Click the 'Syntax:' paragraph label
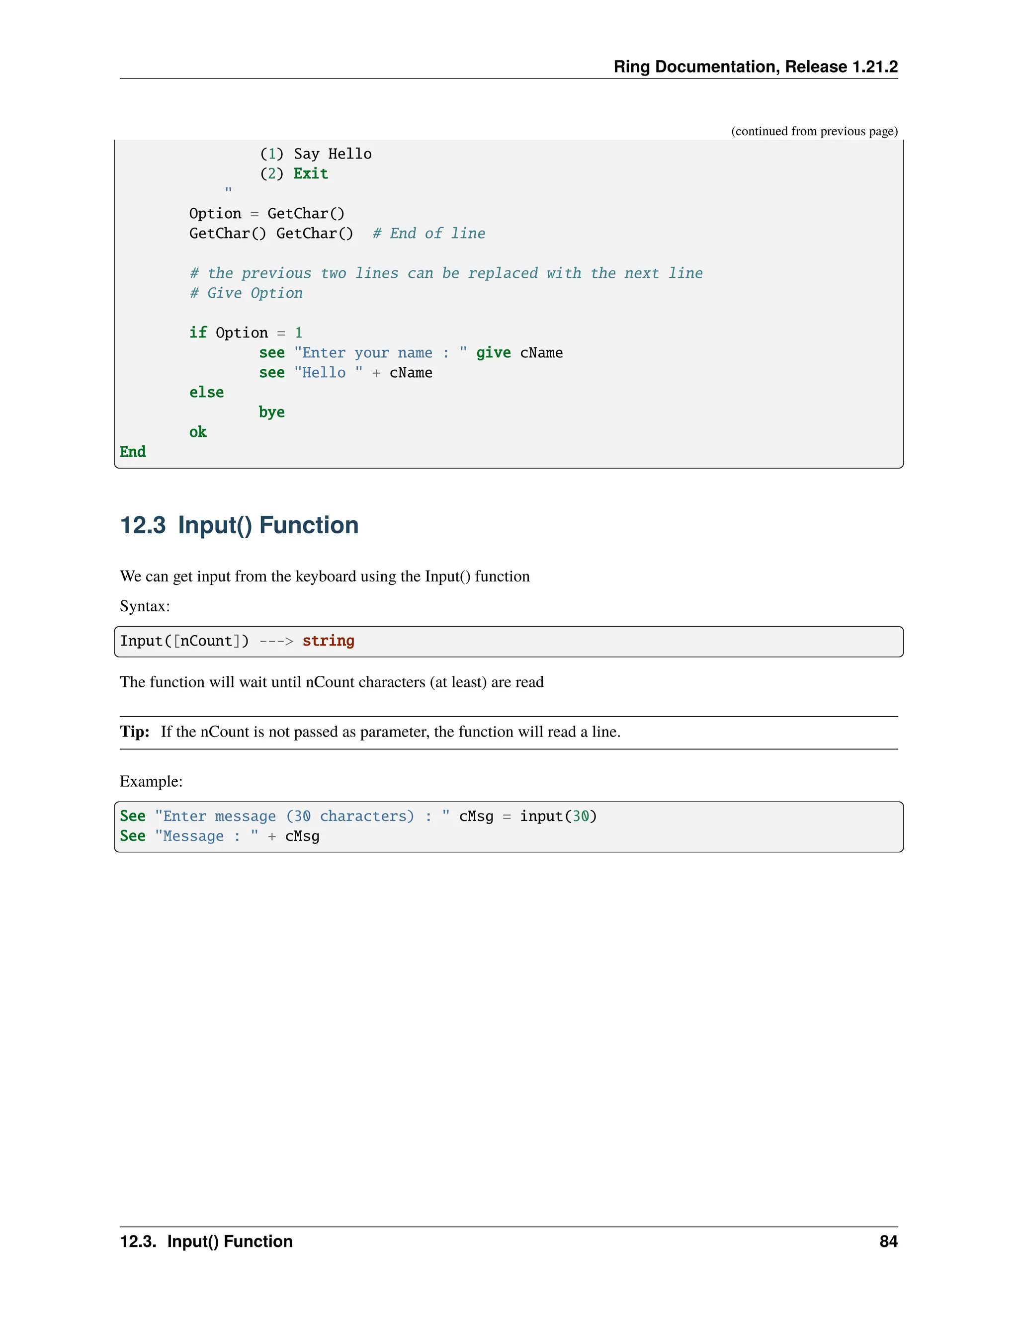1018x1317 pixels. tap(145, 606)
